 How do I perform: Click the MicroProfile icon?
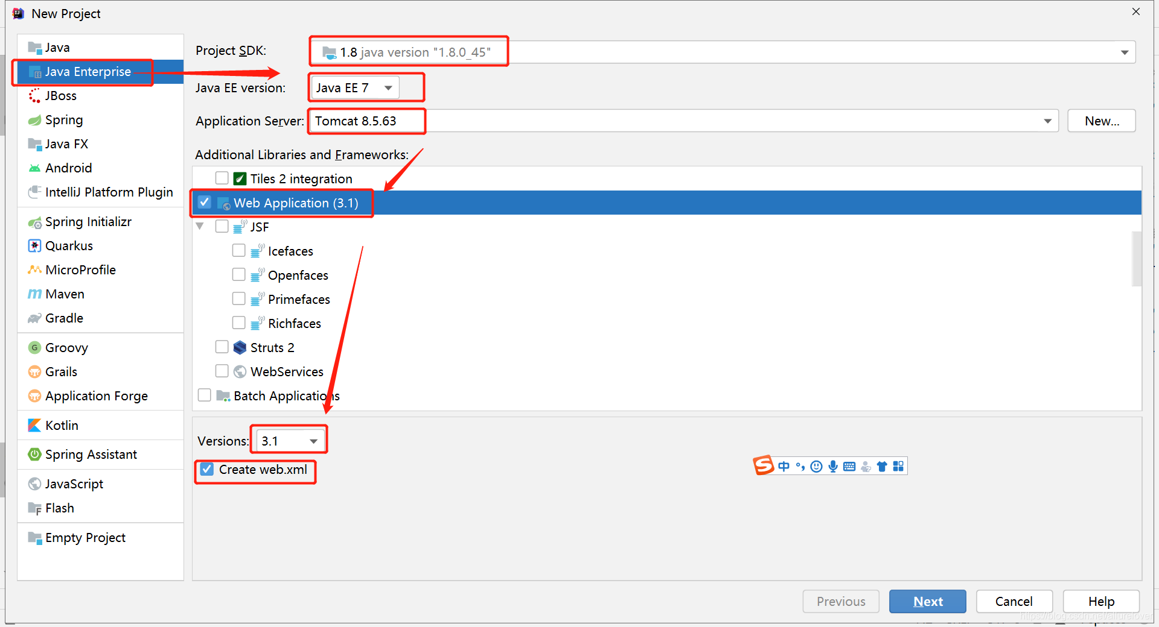click(34, 270)
